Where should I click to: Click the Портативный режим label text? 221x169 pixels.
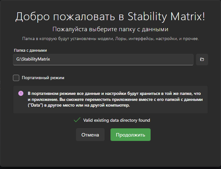[43, 78]
